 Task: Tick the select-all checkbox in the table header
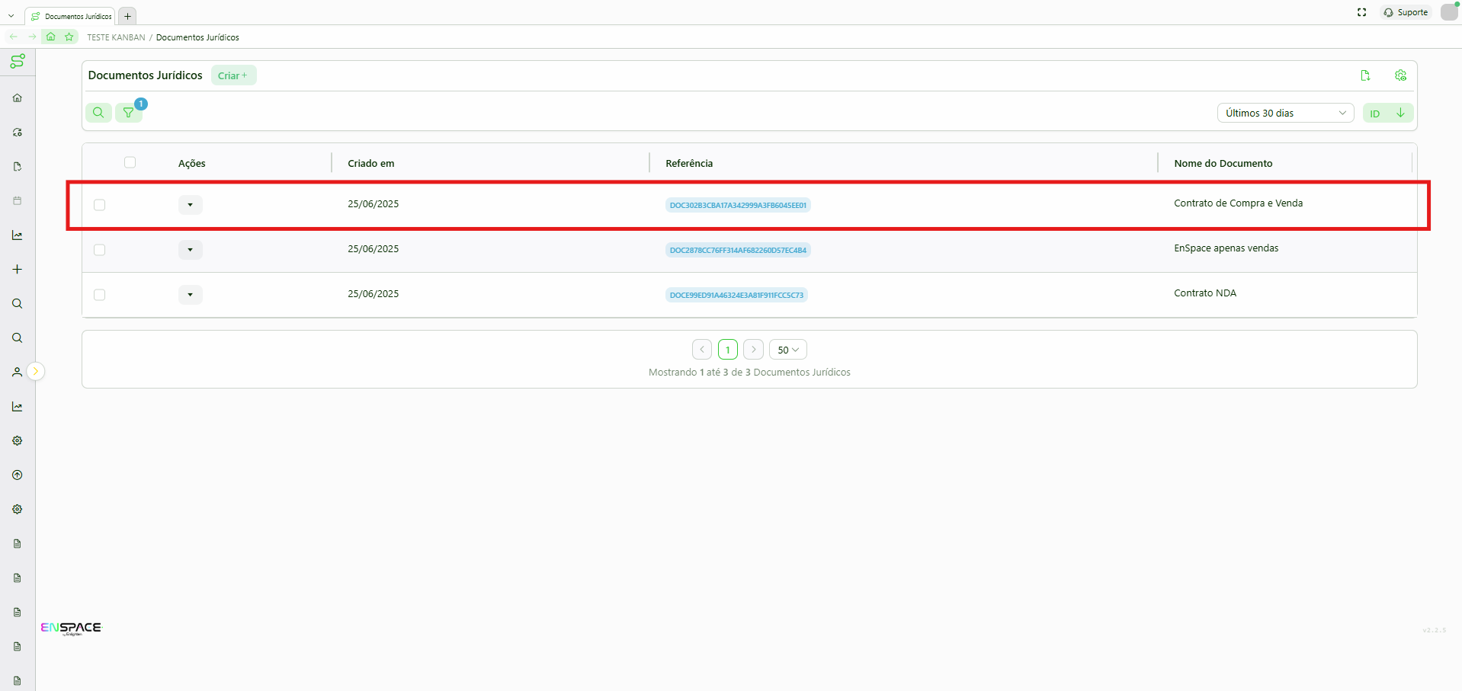click(130, 162)
